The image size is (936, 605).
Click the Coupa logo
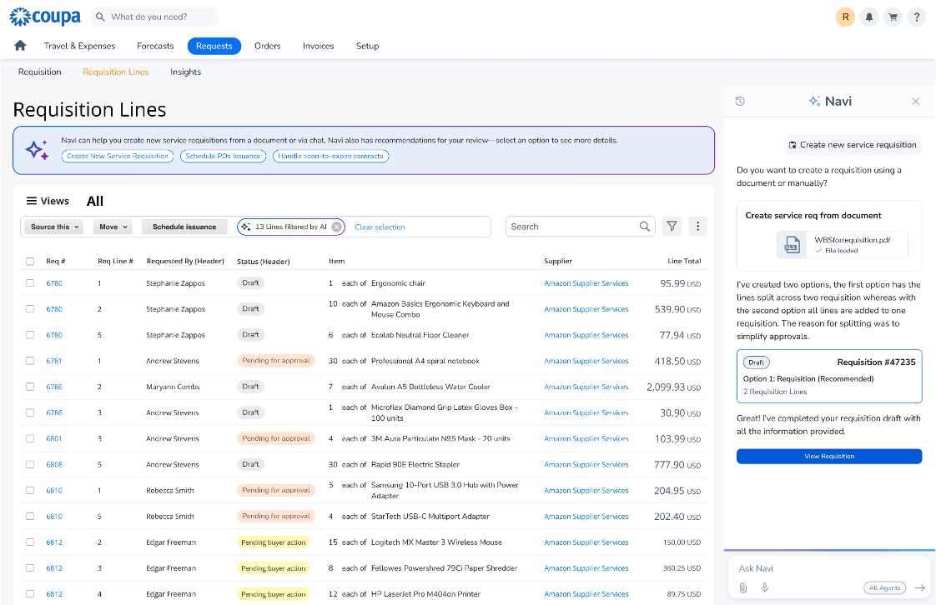[45, 17]
